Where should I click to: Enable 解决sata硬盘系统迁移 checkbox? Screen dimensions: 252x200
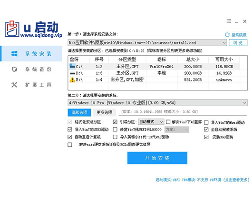tap(70, 145)
